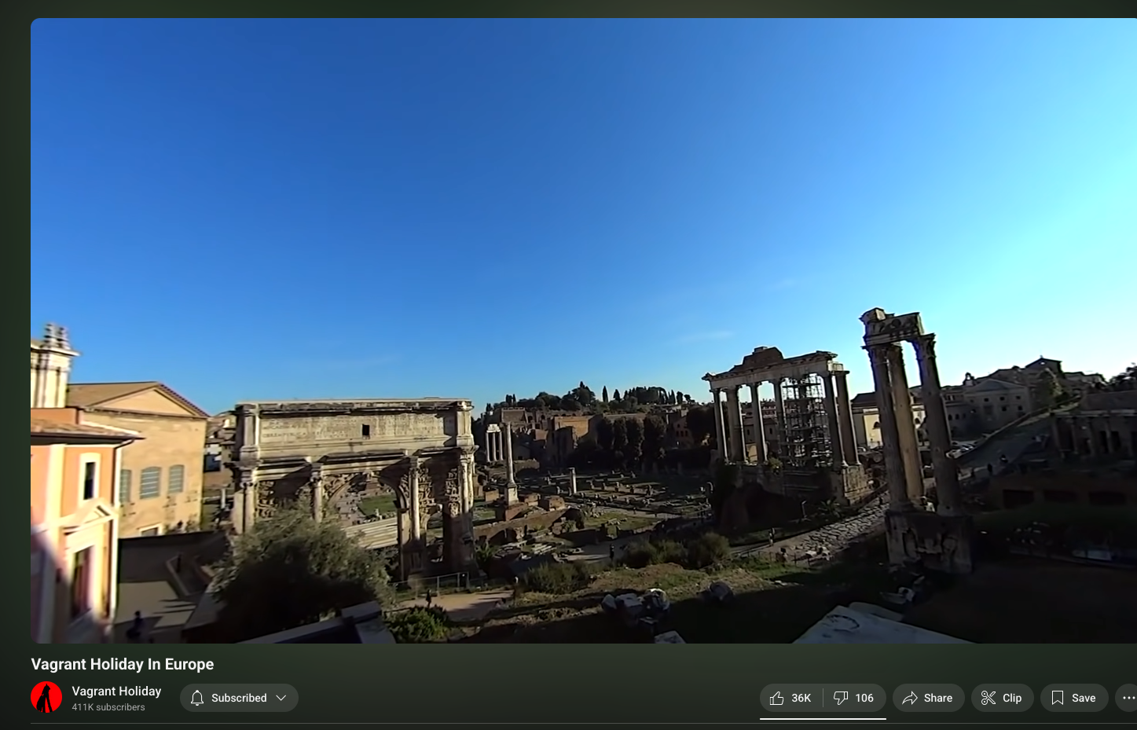Click the '411K subscribers' text
This screenshot has height=730, width=1137.
coord(108,707)
